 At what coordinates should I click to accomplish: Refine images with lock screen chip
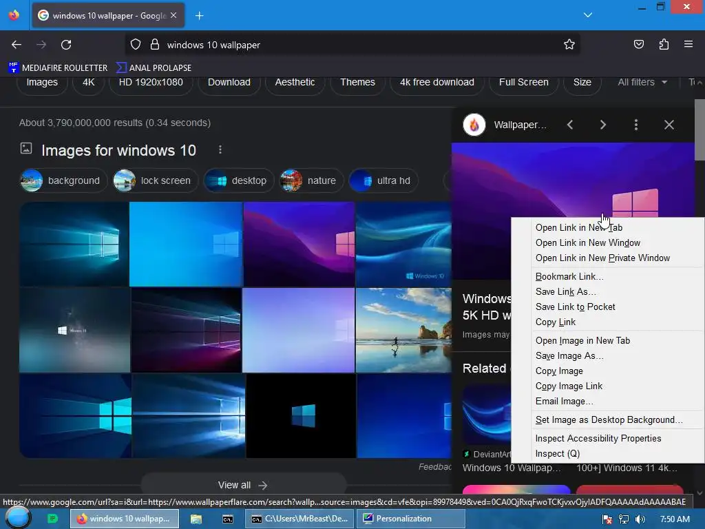tap(155, 181)
